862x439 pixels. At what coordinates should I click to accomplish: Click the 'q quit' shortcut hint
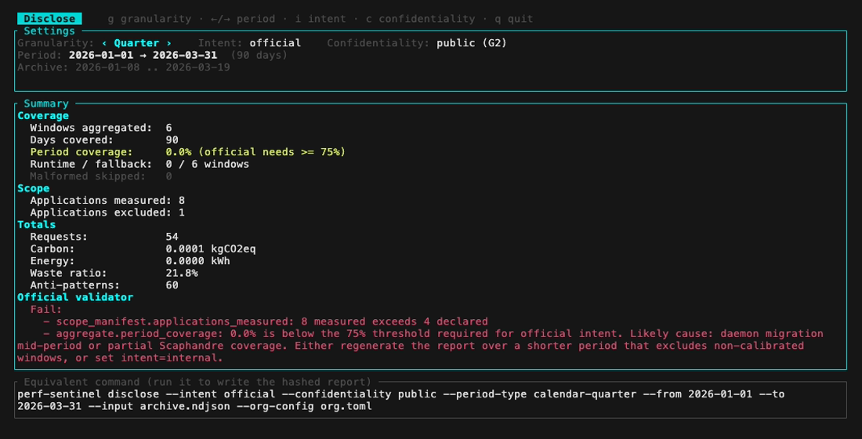tap(514, 19)
